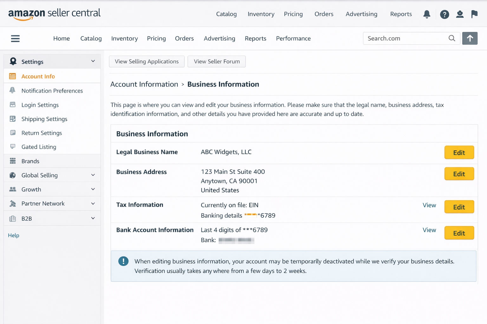The width and height of the screenshot is (487, 324).
Task: Click the search magnifier icon
Action: tap(452, 38)
